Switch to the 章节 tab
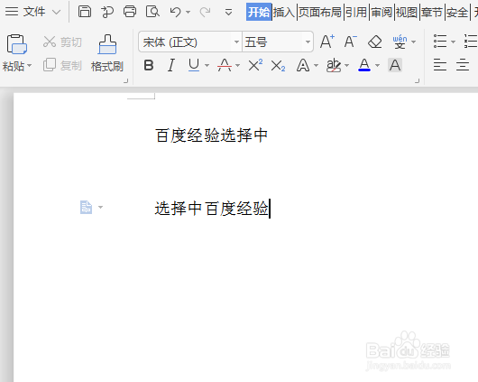Image resolution: width=478 pixels, height=382 pixels. (432, 13)
